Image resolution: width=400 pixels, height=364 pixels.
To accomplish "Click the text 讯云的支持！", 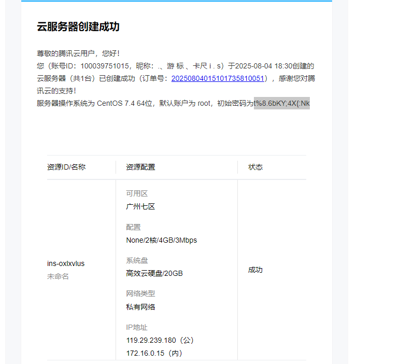I will 56,91.
